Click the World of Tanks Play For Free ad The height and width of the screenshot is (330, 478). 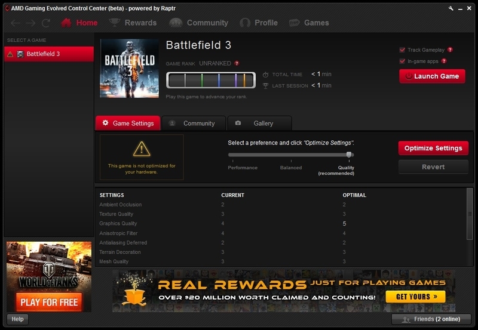[49, 276]
